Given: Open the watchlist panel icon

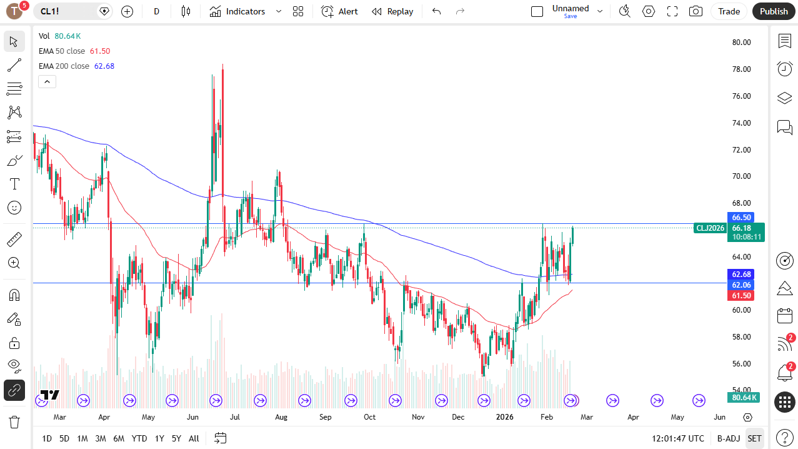Looking at the screenshot, I should pos(785,41).
